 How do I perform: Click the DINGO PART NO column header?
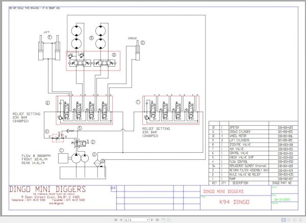click(x=282, y=183)
